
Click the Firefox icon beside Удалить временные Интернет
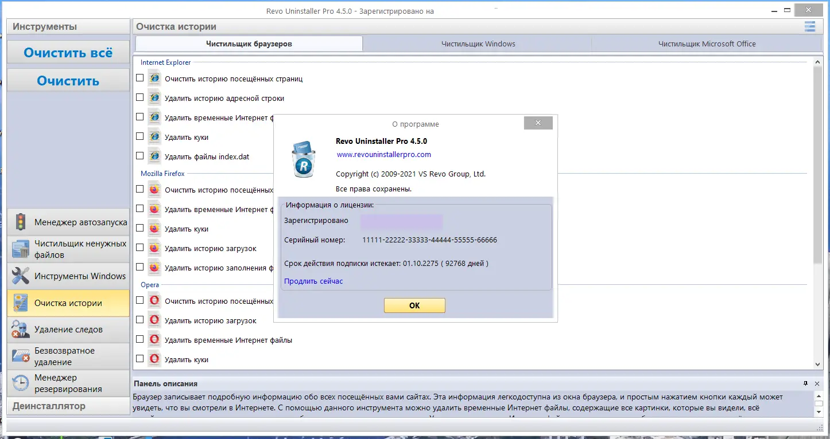coord(154,209)
